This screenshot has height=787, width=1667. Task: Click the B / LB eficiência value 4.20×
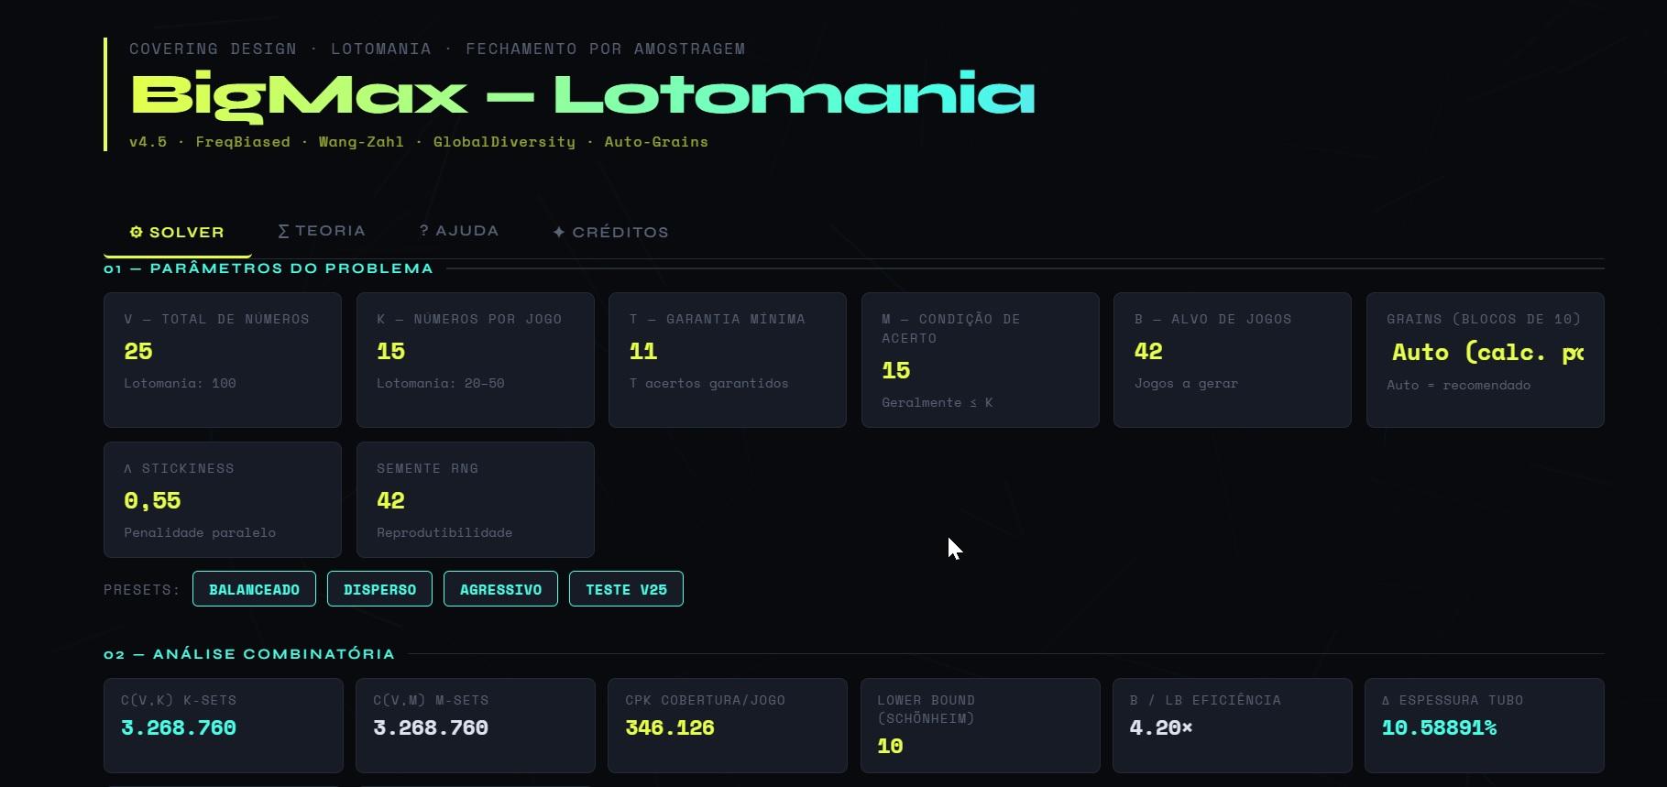click(1161, 728)
